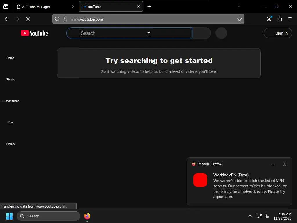
Task: Click the circular voice search button
Action: (x=221, y=33)
